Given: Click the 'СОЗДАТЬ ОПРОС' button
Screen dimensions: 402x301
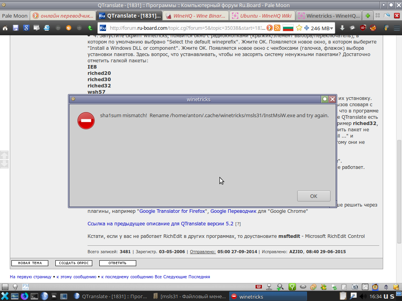Looking at the screenshot, I should click(74, 263).
